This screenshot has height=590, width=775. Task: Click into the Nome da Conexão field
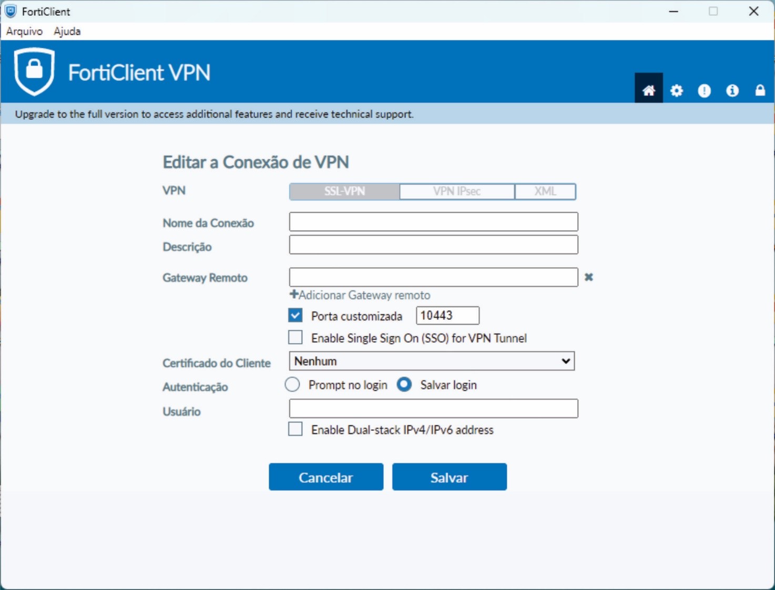point(433,222)
